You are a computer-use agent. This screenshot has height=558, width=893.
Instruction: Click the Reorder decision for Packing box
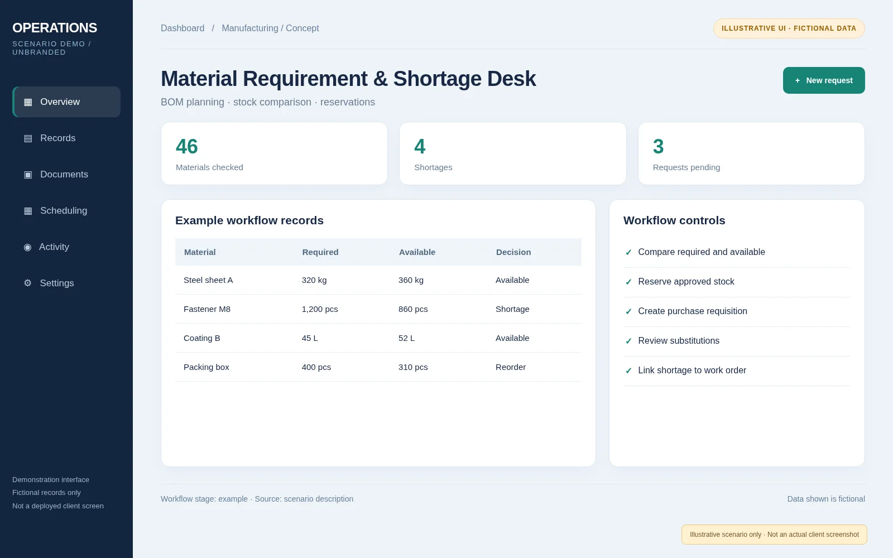[511, 367]
